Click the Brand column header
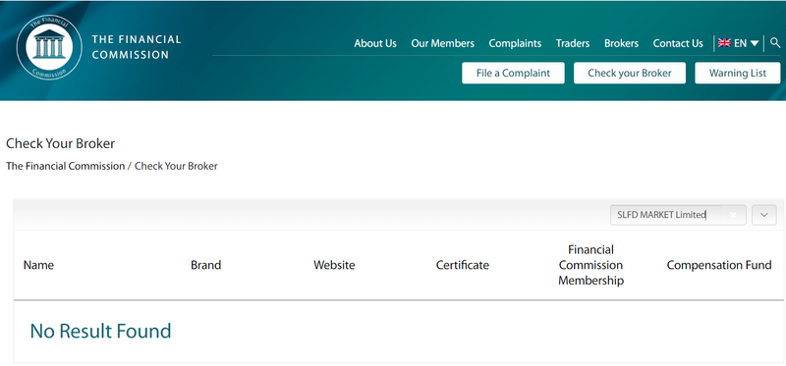The image size is (786, 366). [x=205, y=265]
